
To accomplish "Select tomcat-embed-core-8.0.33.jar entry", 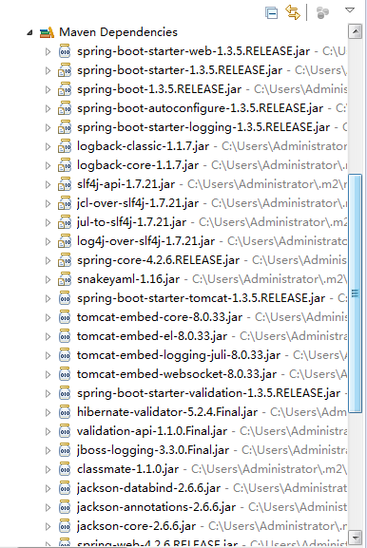I will tap(160, 317).
